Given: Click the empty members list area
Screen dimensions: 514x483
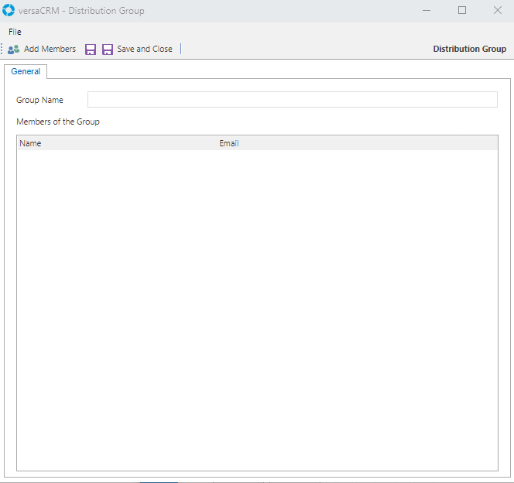Looking at the screenshot, I should tap(256, 310).
